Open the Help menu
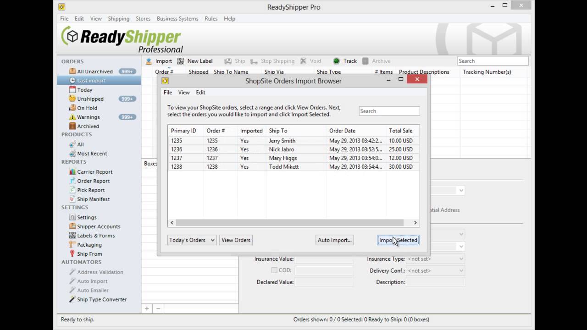 229,19
